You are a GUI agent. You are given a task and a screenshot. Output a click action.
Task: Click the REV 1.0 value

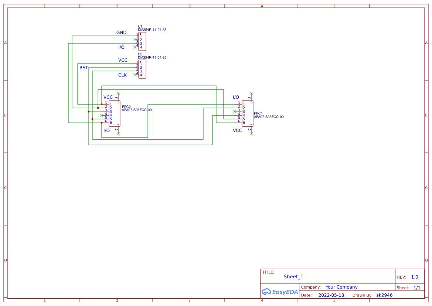(414, 277)
